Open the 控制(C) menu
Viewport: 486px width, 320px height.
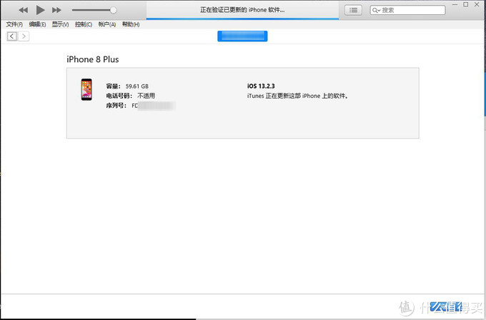click(84, 24)
